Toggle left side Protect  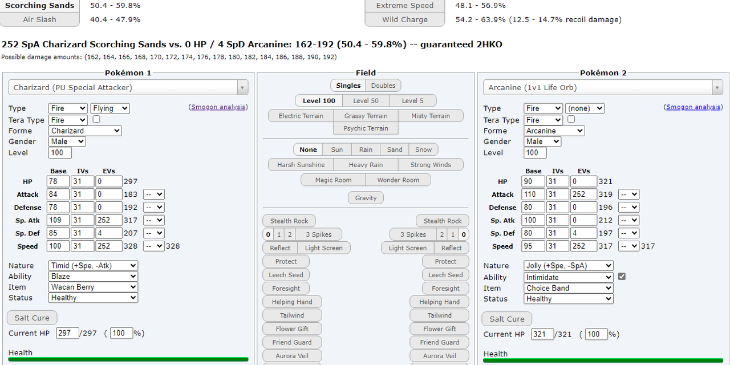286,261
